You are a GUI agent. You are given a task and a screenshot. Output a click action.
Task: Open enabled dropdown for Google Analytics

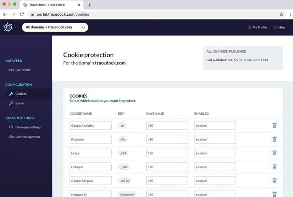(x=215, y=126)
